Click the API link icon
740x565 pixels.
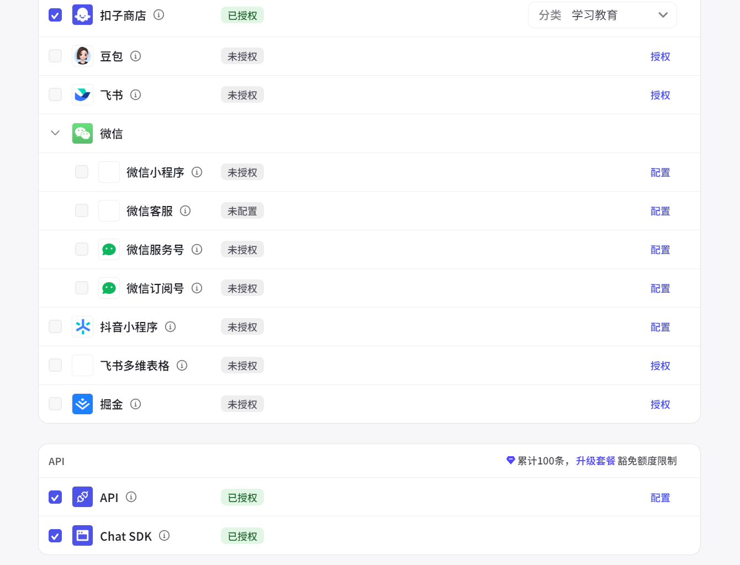82,497
